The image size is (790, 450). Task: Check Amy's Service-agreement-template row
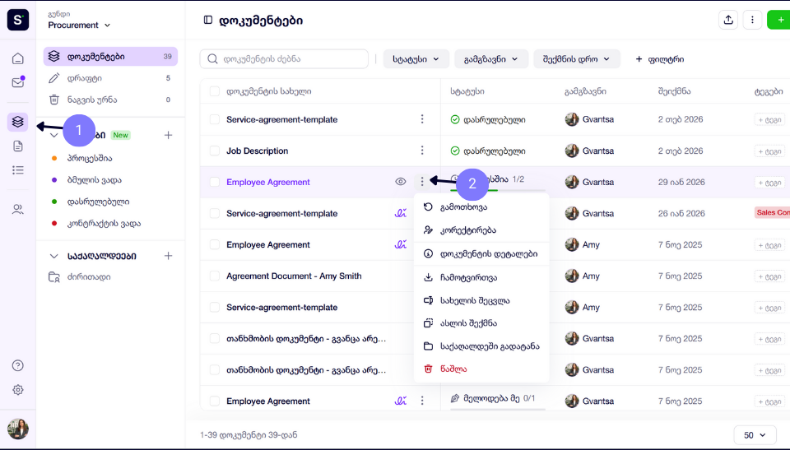(x=215, y=308)
